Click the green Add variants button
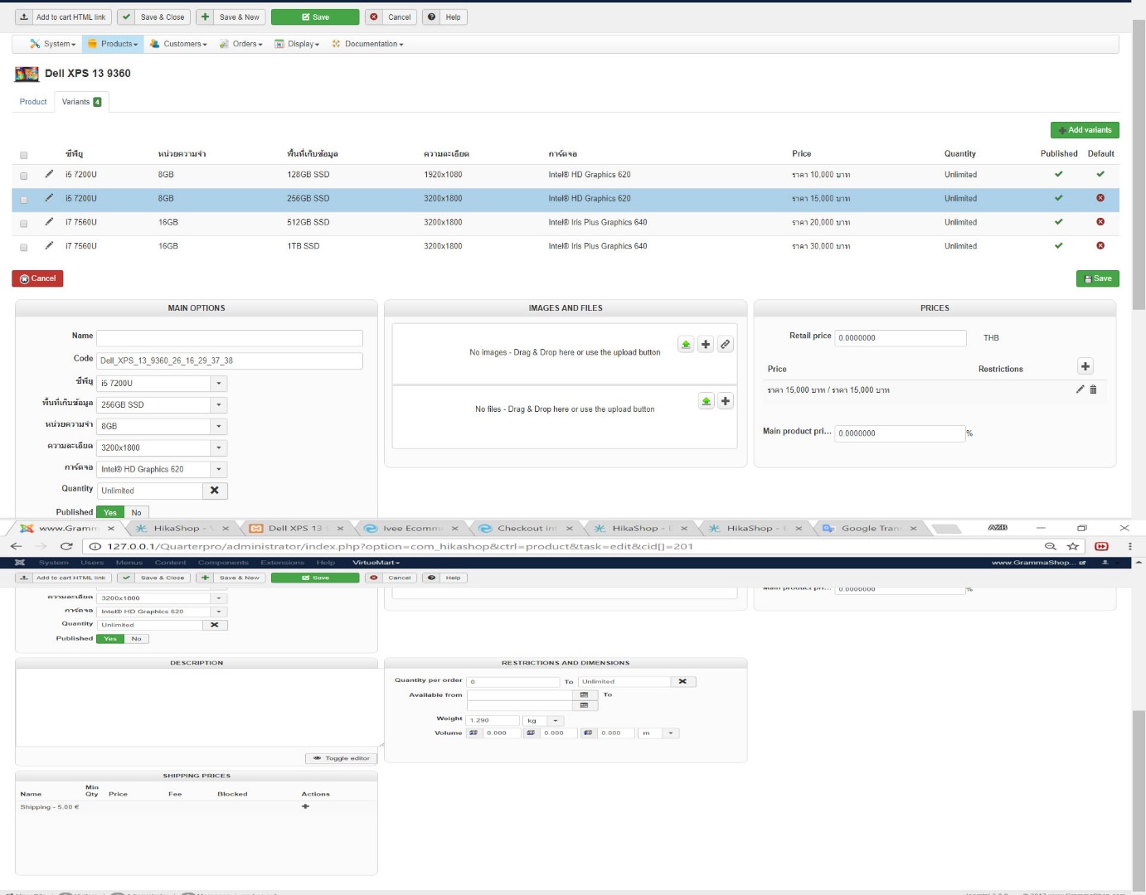This screenshot has height=895, width=1146. 1085,130
